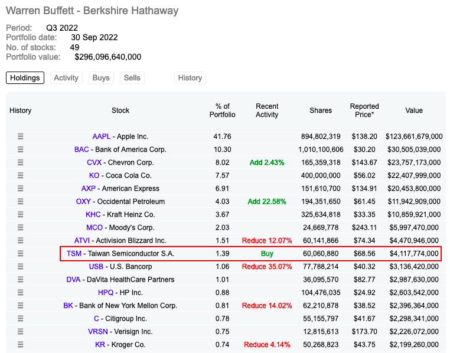The width and height of the screenshot is (450, 353).
Task: Open history icon for Moody's Corp. row
Action: click(21, 228)
